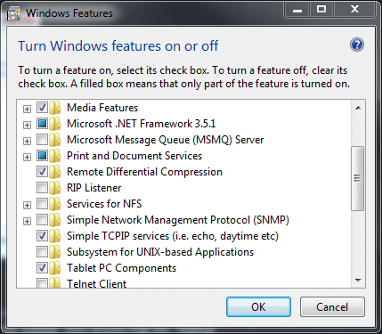Expand the SNMP node
382x334 pixels.
tap(27, 221)
